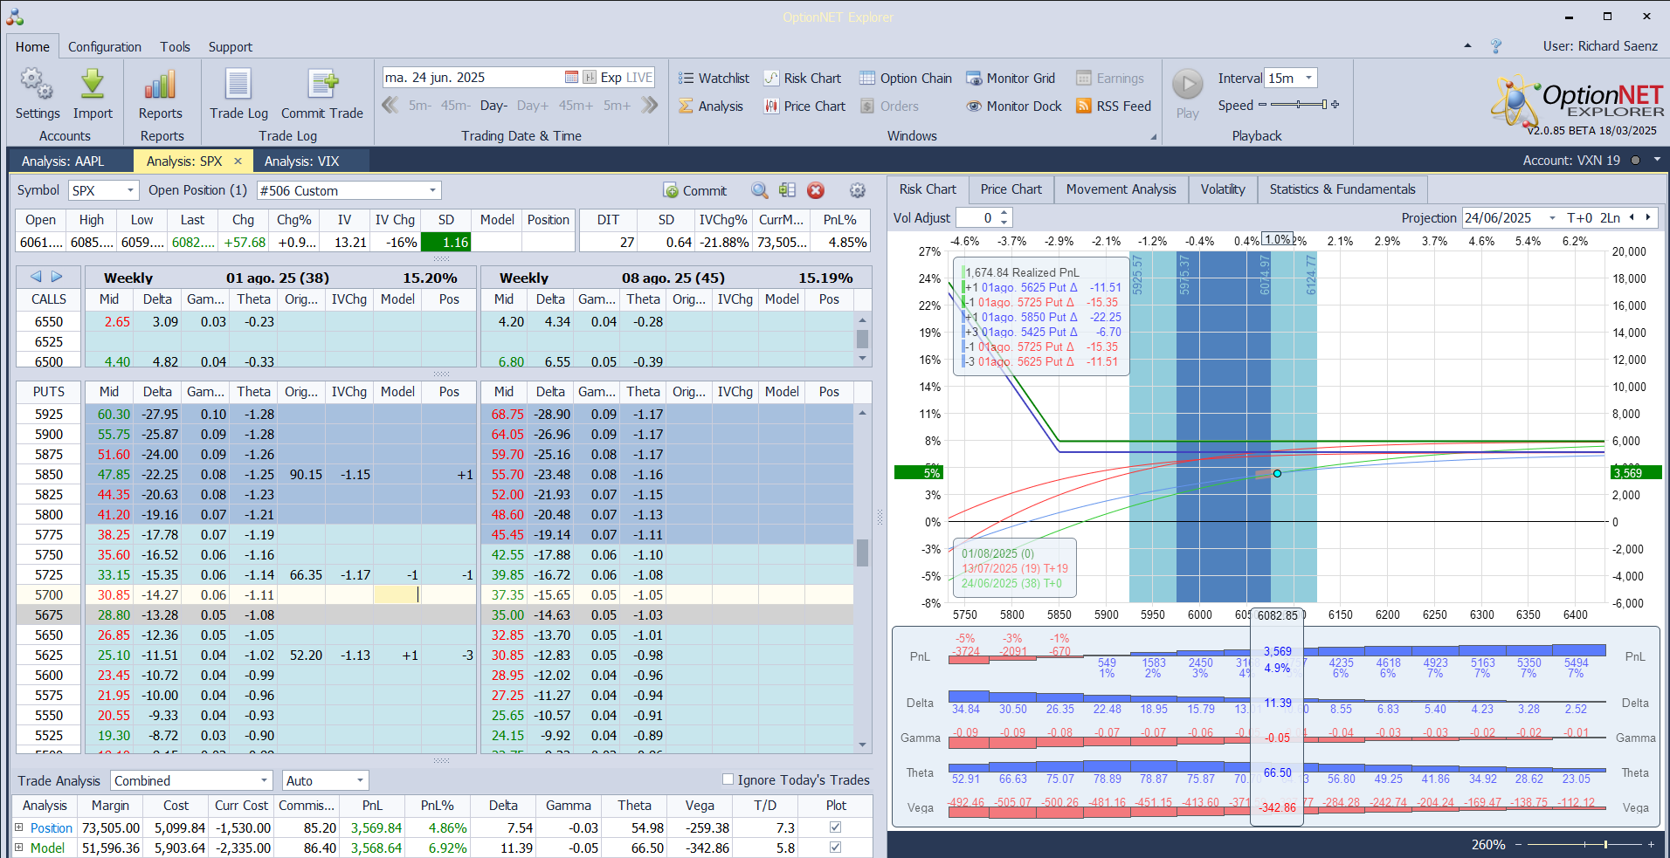Toggle the Plot checkbox for Position row

click(835, 827)
